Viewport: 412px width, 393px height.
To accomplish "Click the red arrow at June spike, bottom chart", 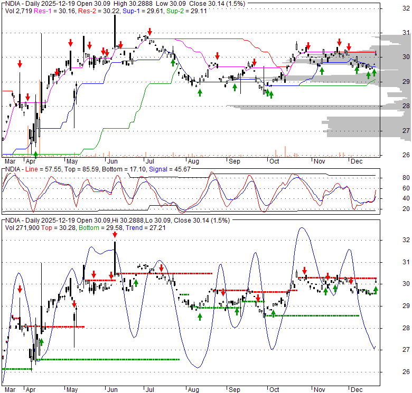I will click(111, 274).
